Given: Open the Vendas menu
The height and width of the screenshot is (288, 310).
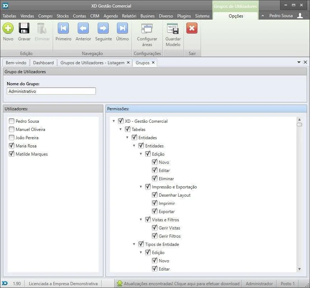Looking at the screenshot, I should click(27, 16).
